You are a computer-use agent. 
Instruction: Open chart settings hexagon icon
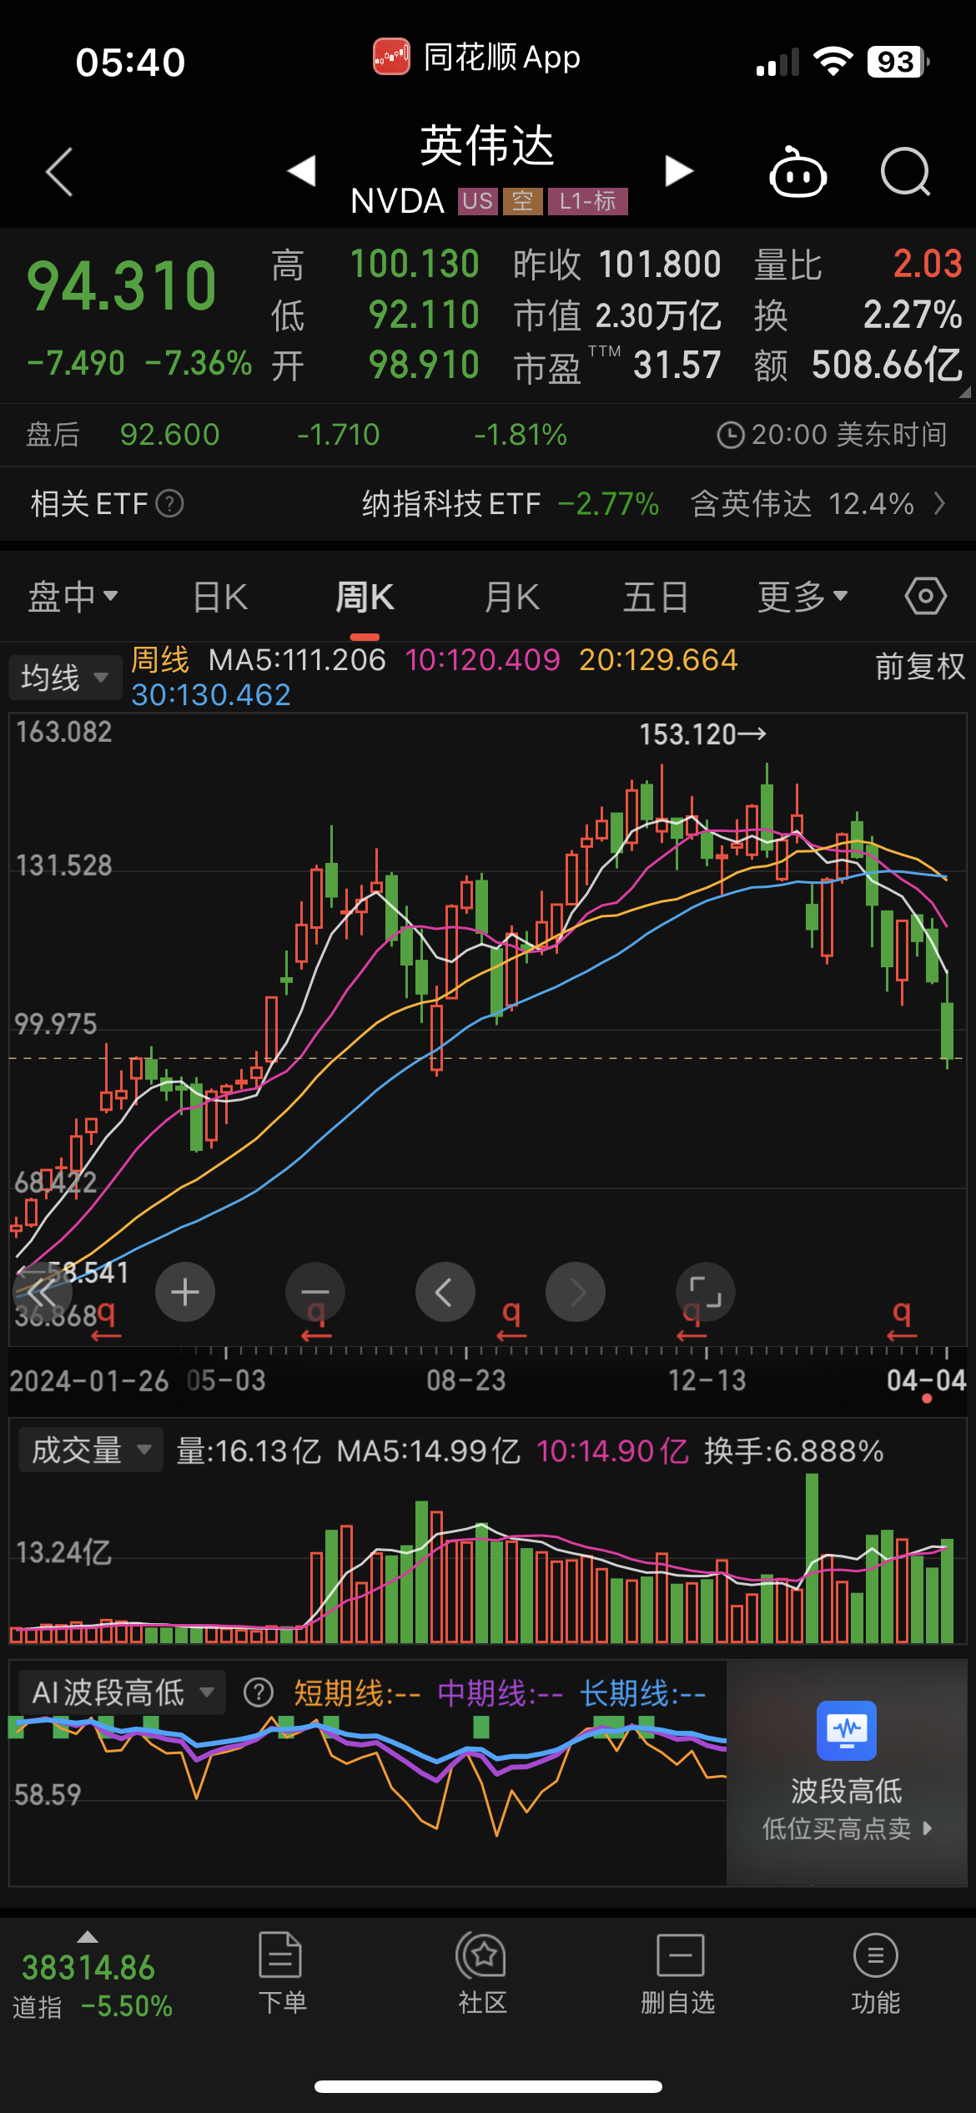(x=925, y=597)
